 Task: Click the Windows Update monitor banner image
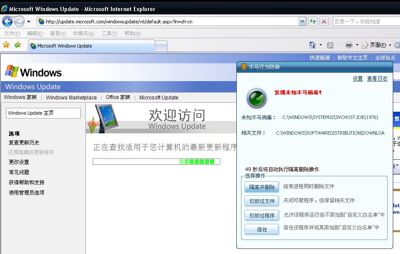[103, 119]
